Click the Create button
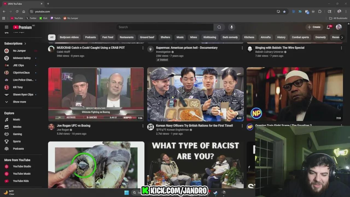This screenshot has width=350, height=197. (314, 27)
